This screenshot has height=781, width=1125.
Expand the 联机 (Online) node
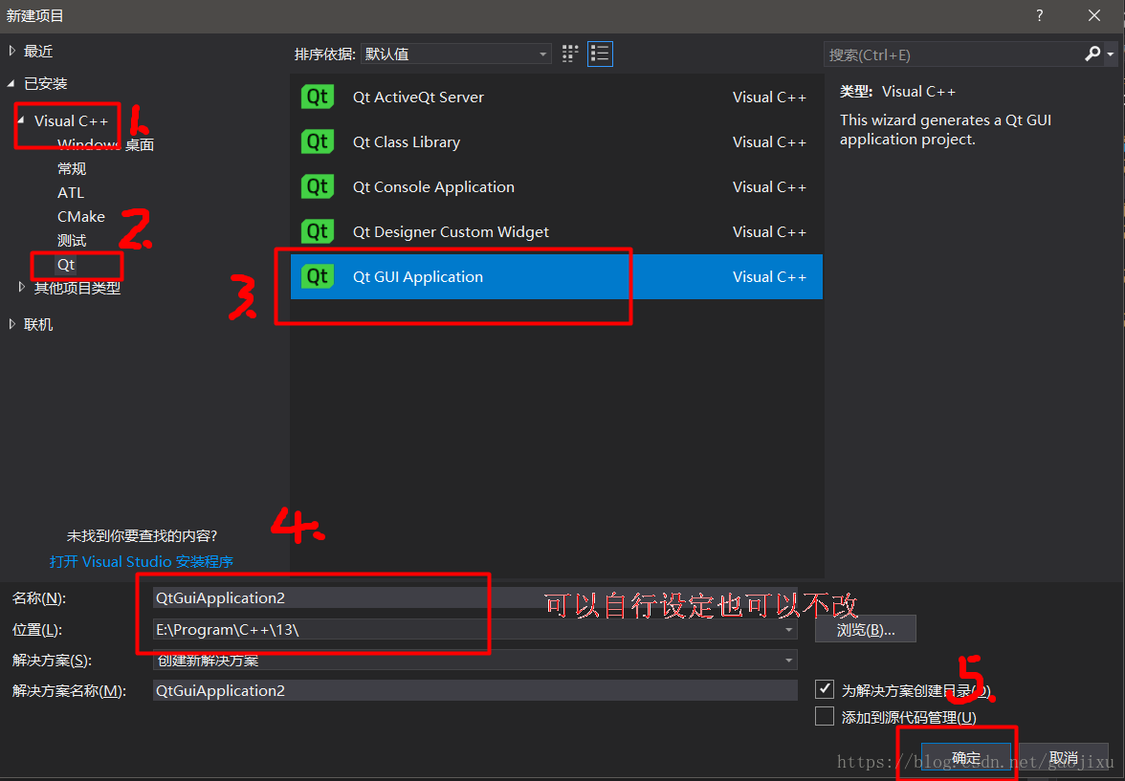(x=11, y=324)
